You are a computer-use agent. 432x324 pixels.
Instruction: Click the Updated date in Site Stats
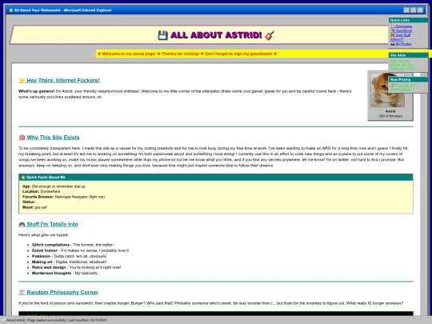tap(403, 69)
